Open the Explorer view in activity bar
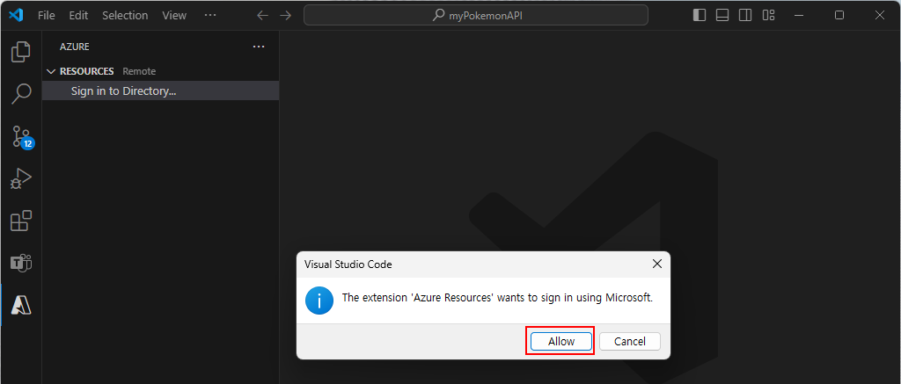The height and width of the screenshot is (384, 901). 21,52
